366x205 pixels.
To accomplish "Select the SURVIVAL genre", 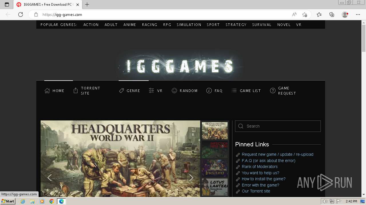I will [x=262, y=25].
